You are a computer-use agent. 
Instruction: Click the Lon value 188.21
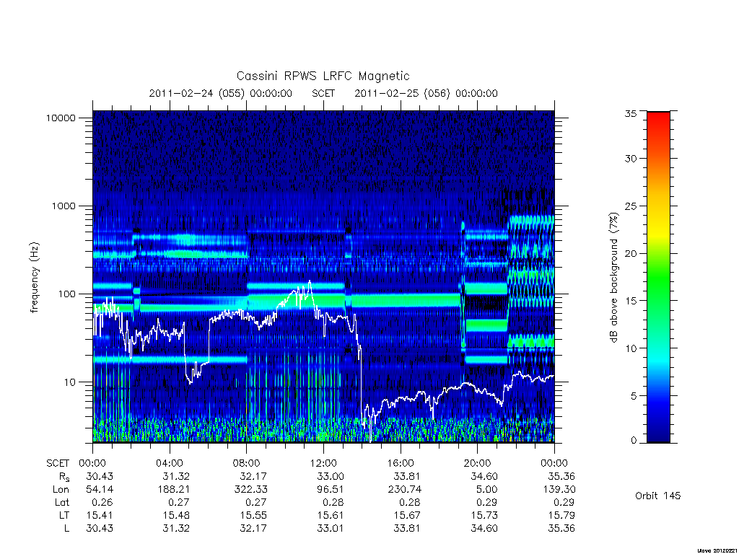tap(174, 490)
